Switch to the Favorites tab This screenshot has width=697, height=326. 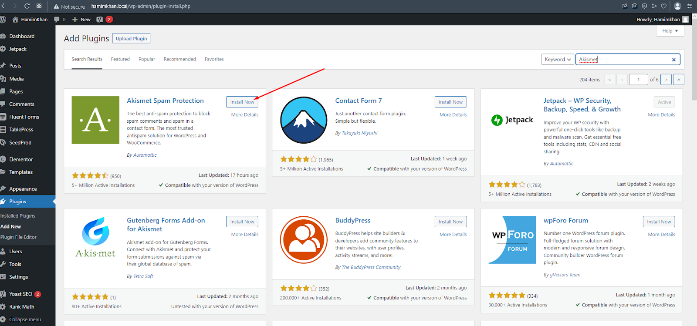214,59
